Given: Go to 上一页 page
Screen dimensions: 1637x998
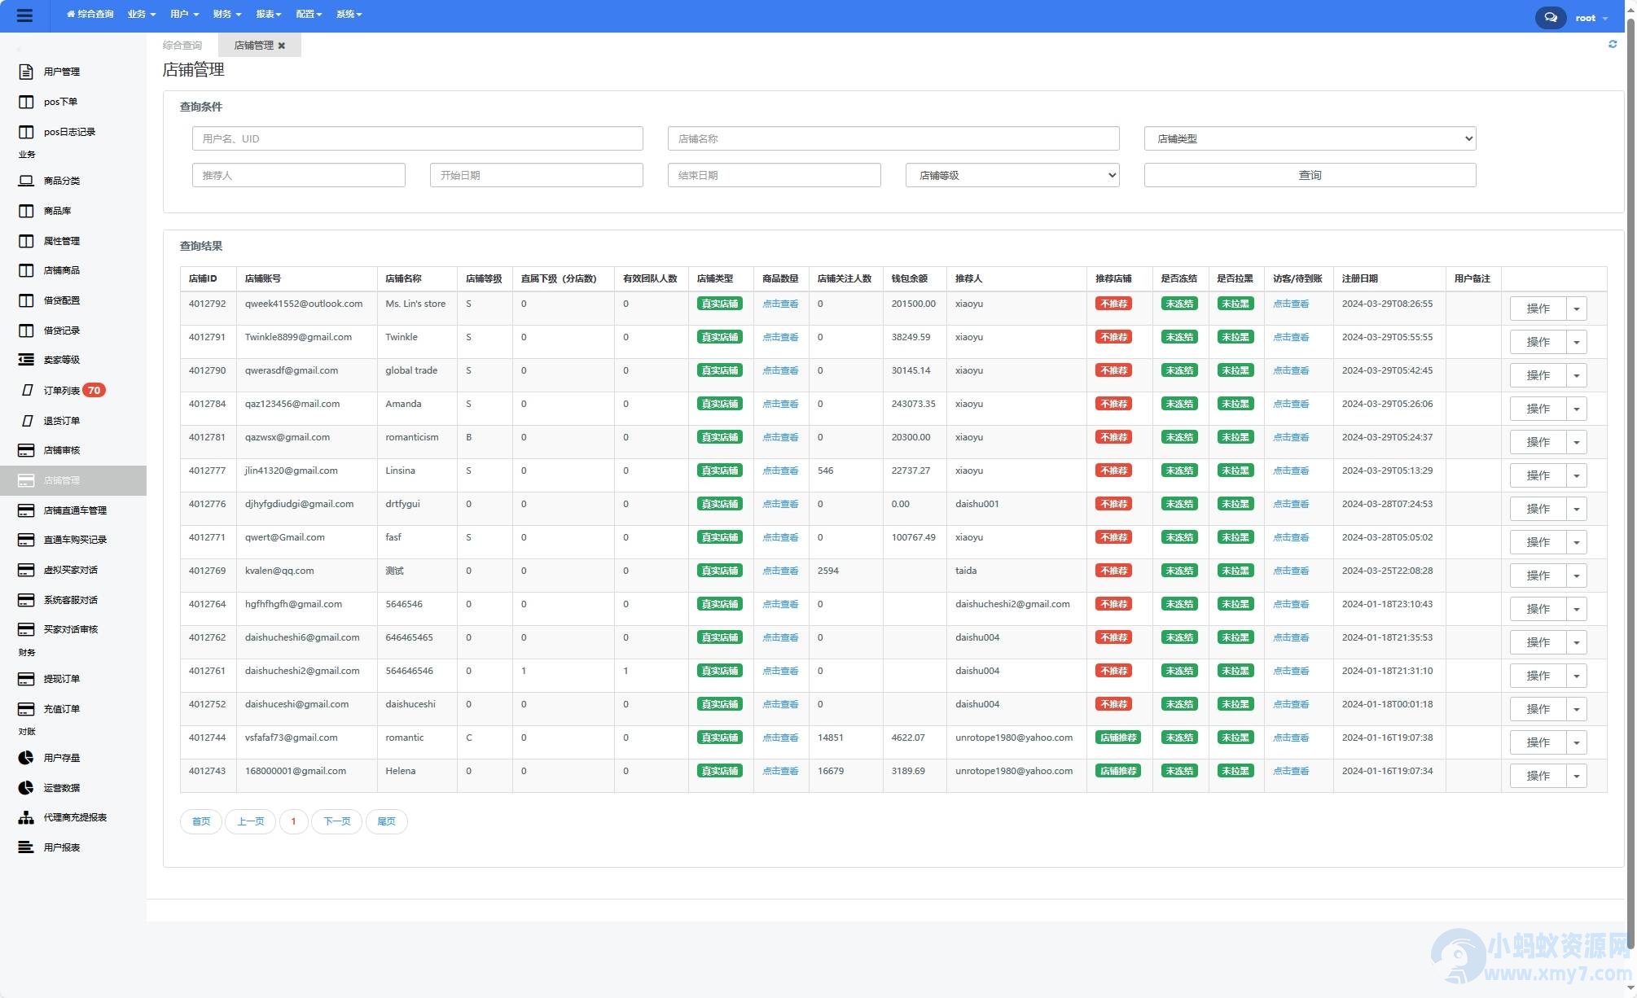Looking at the screenshot, I should 250,821.
